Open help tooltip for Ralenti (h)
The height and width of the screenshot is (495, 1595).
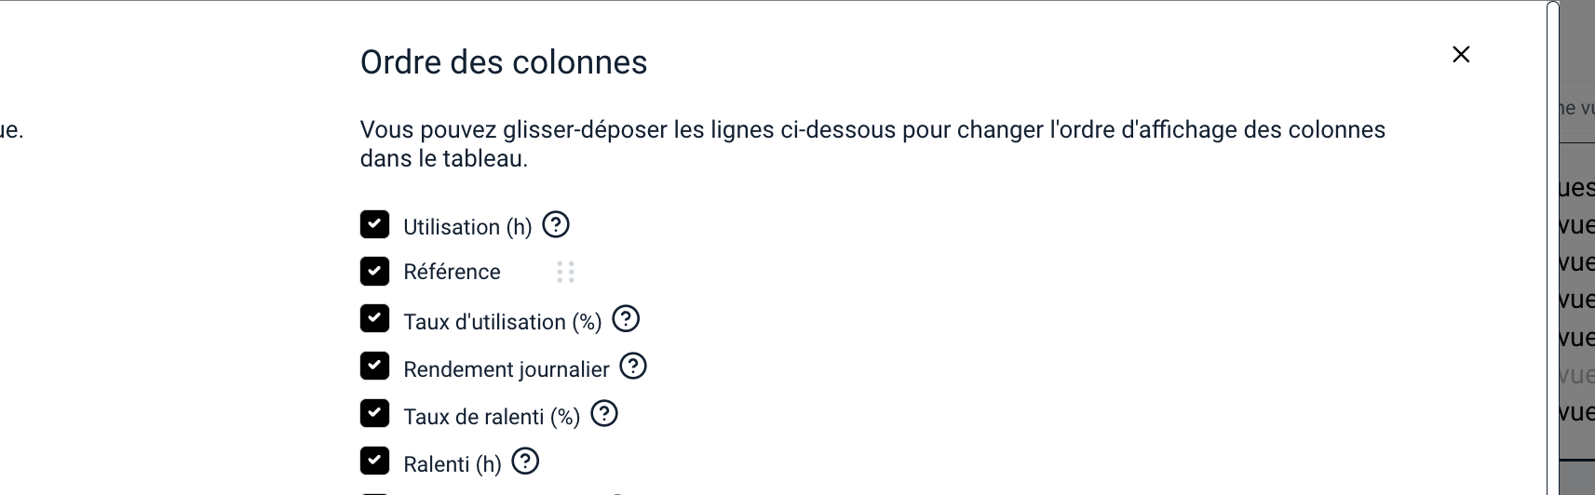point(525,461)
